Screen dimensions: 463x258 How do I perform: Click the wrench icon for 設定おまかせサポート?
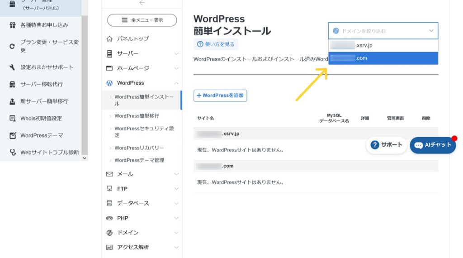point(12,67)
